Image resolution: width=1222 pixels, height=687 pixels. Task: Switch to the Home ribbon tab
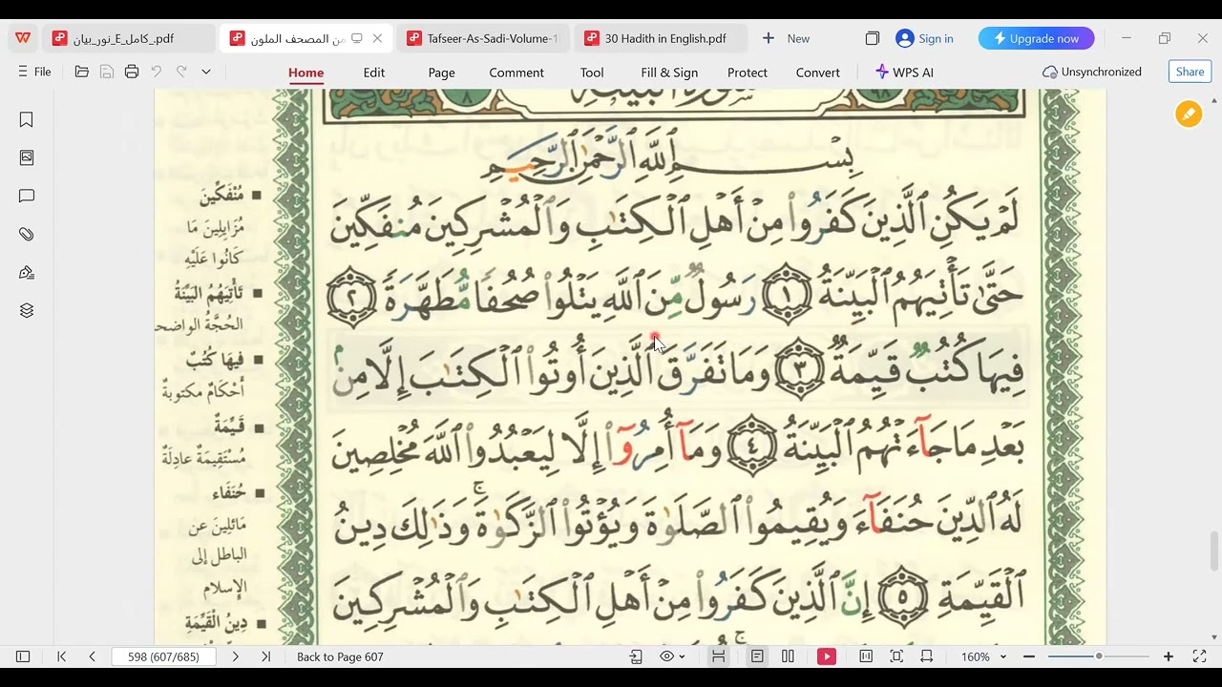coord(306,73)
